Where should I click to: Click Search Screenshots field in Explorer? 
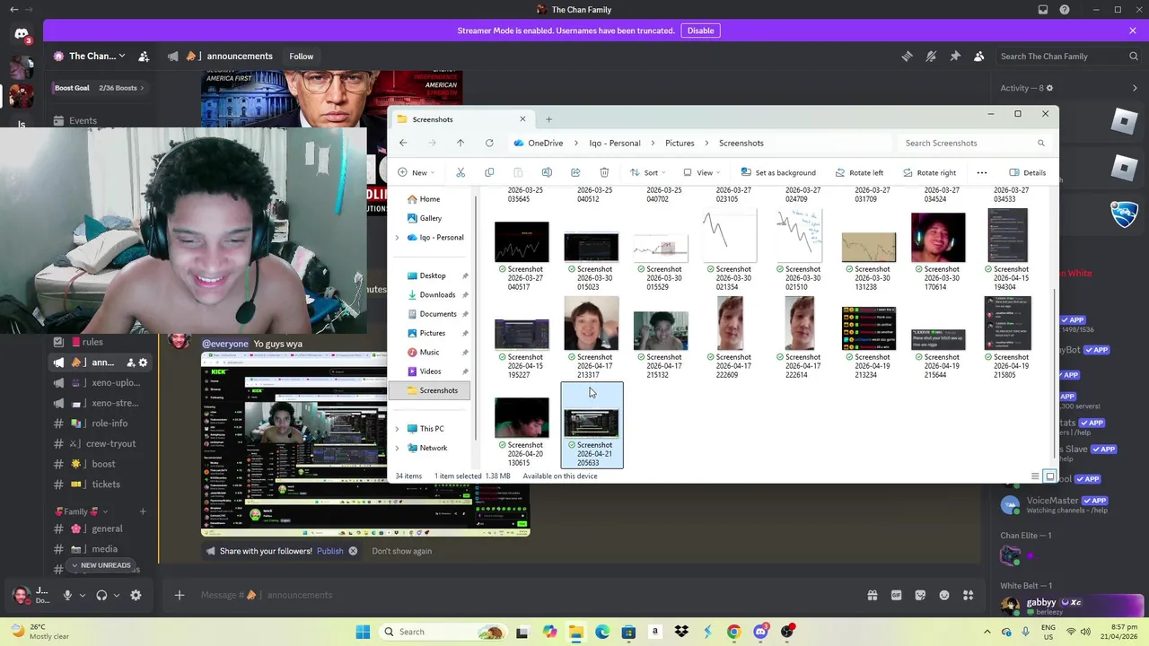point(974,143)
